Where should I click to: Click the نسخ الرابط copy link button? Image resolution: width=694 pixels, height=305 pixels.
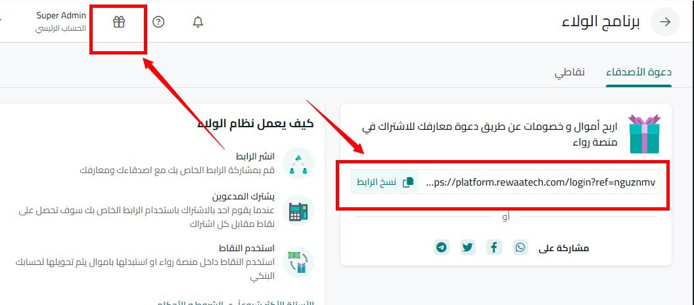click(384, 182)
